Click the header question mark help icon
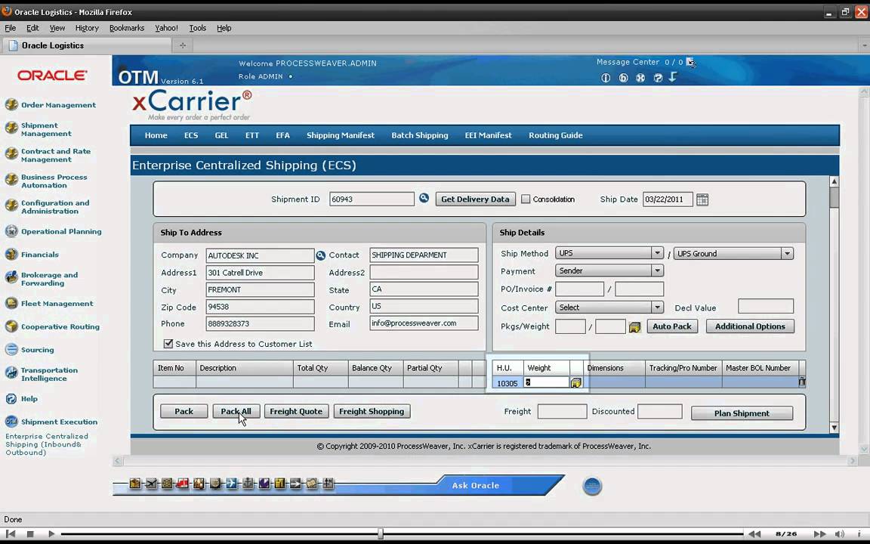Viewport: 870px width, 544px height. pyautogui.click(x=658, y=78)
